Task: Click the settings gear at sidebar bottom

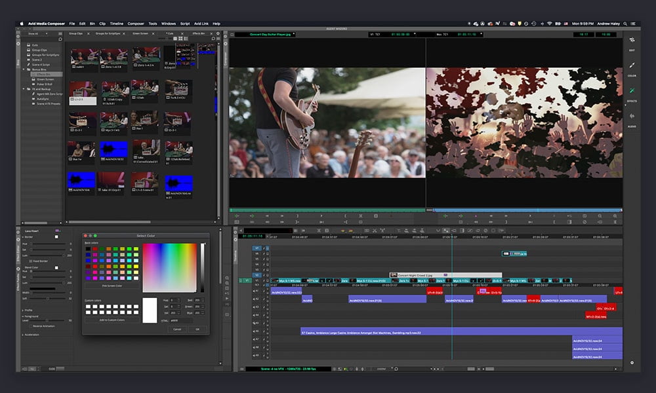Action: 632,362
